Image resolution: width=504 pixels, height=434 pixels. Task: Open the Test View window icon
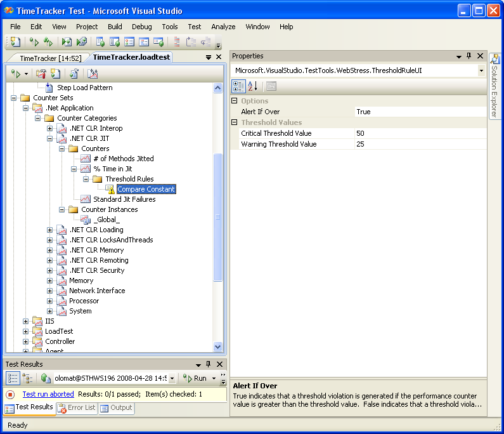pyautogui.click(x=114, y=42)
